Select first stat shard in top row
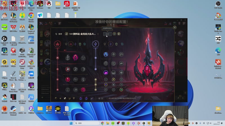225x126 pixels. (106, 80)
